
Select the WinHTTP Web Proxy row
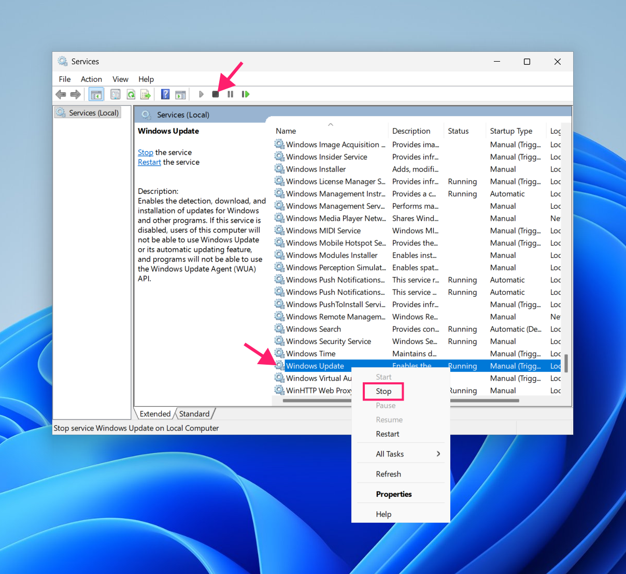[312, 391]
